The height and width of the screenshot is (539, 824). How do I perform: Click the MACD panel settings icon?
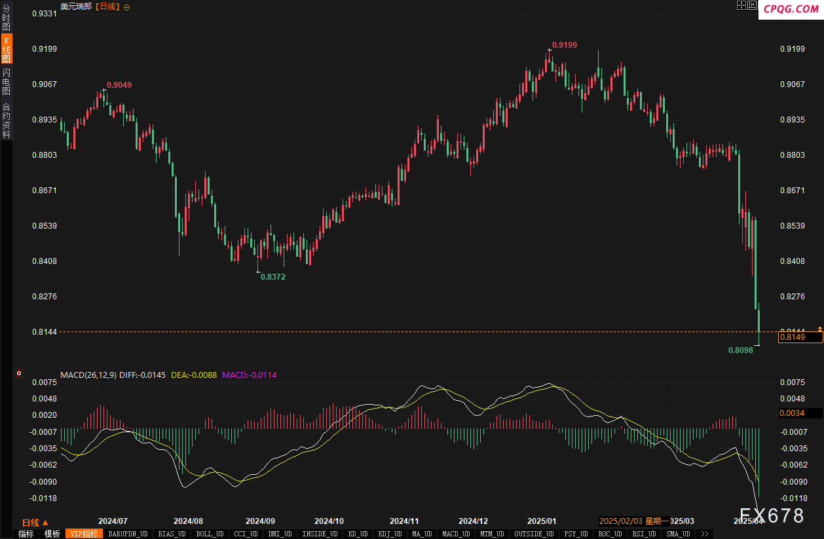tap(19, 374)
